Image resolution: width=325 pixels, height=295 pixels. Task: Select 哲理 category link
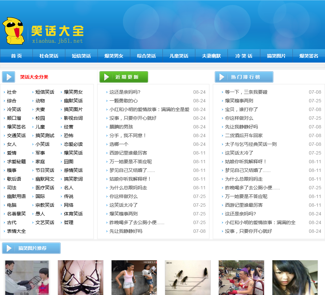[69, 222]
